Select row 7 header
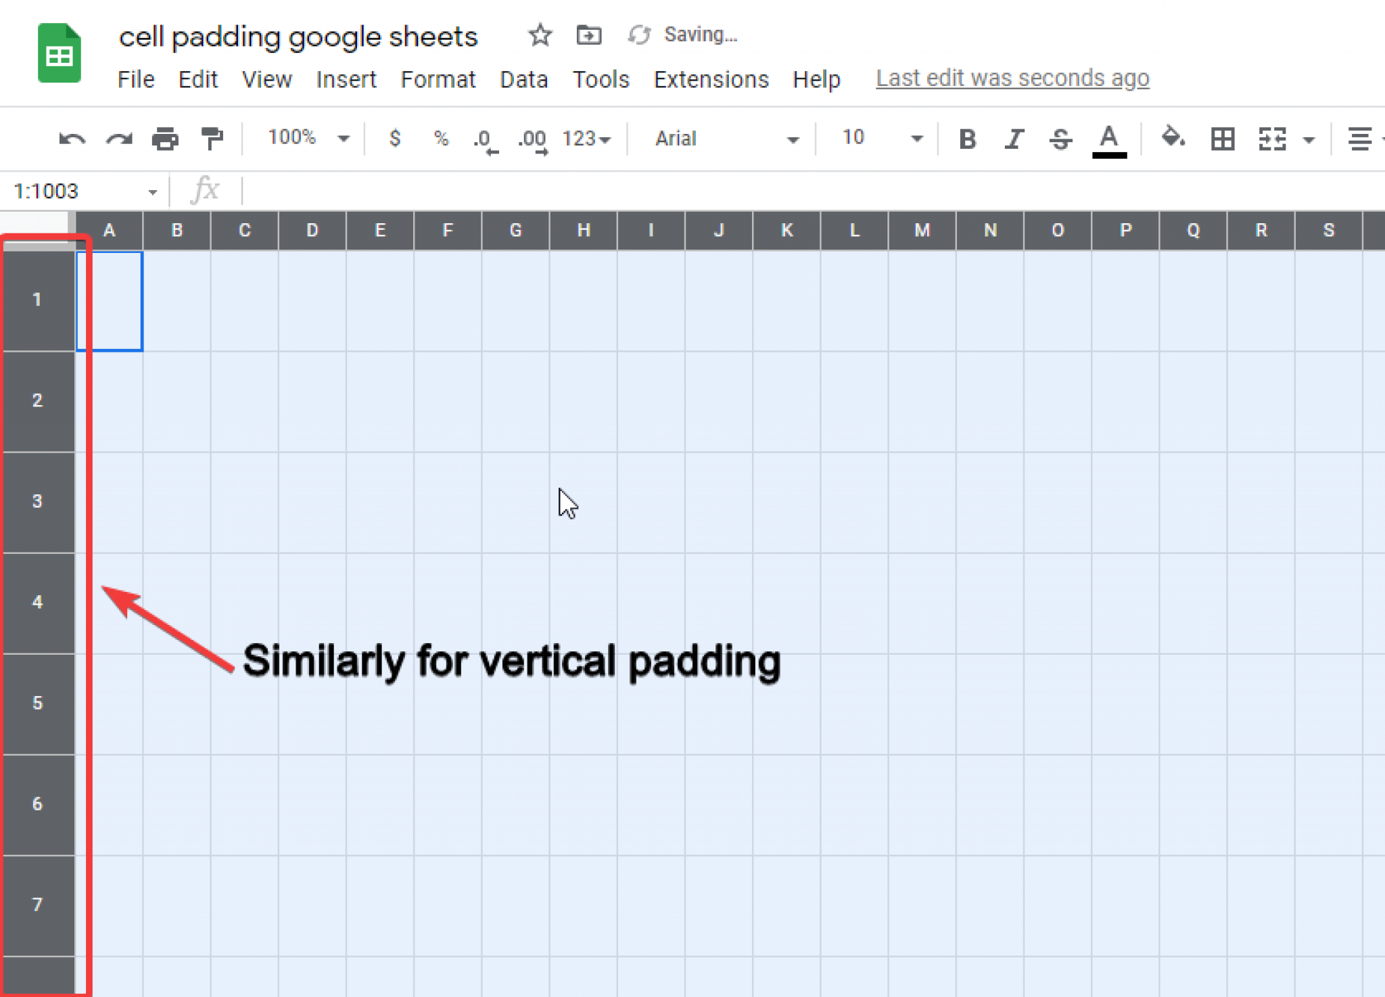Image resolution: width=1385 pixels, height=997 pixels. pyautogui.click(x=37, y=905)
